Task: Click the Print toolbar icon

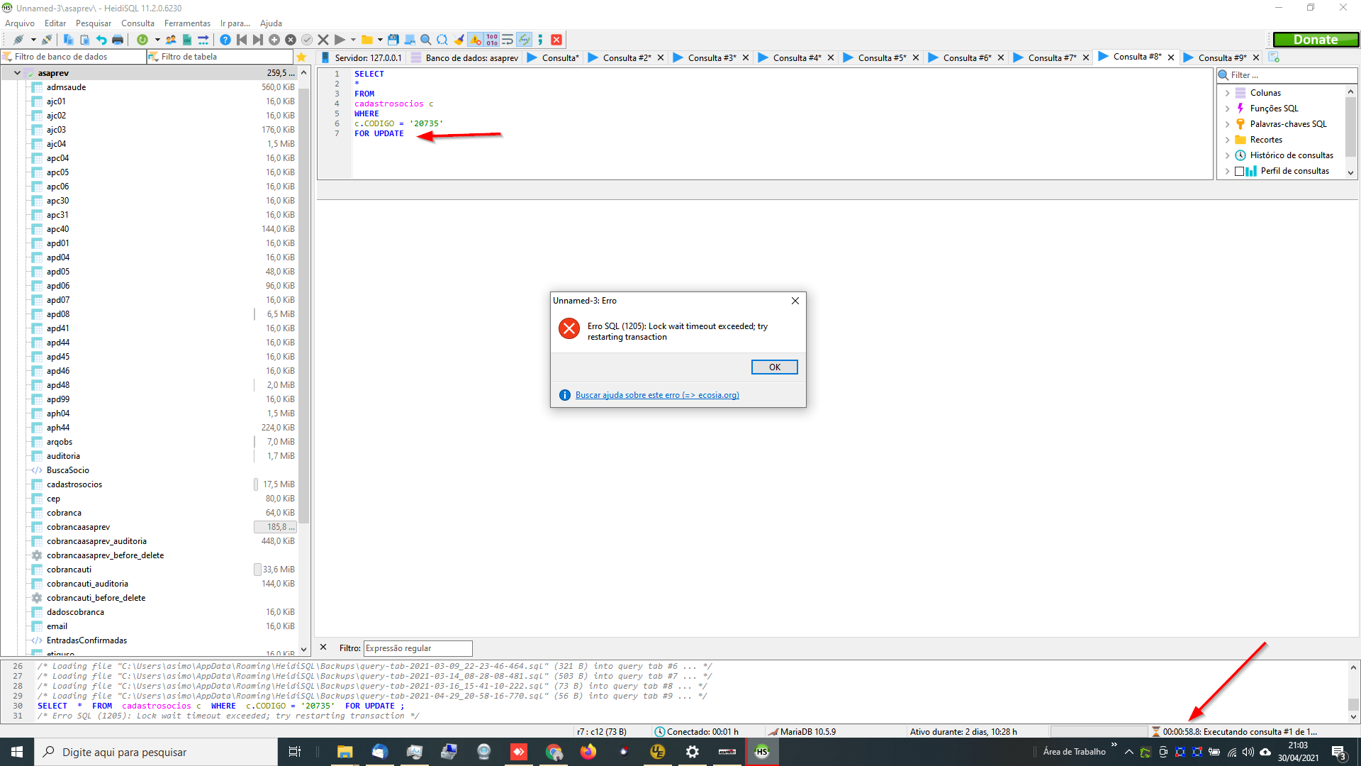Action: (118, 40)
